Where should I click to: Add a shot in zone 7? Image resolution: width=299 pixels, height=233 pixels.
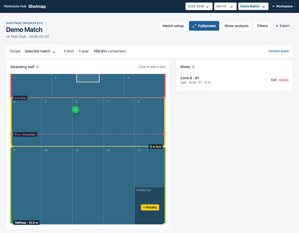(x=119, y=122)
